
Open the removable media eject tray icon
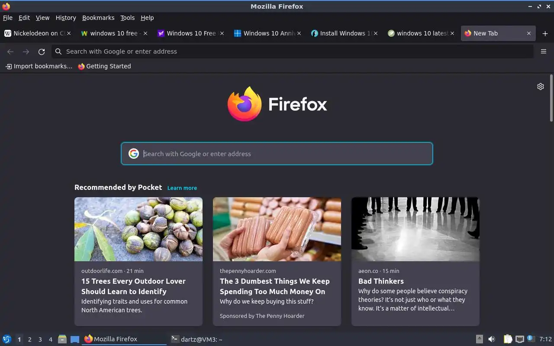pyautogui.click(x=480, y=339)
